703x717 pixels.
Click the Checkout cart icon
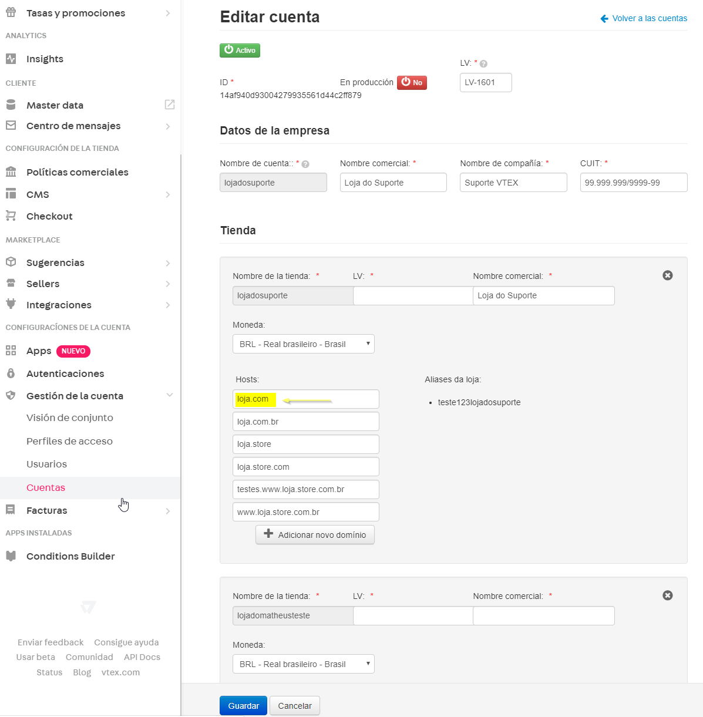(x=11, y=216)
